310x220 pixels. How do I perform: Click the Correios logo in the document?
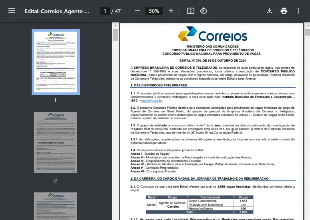[x=213, y=35]
